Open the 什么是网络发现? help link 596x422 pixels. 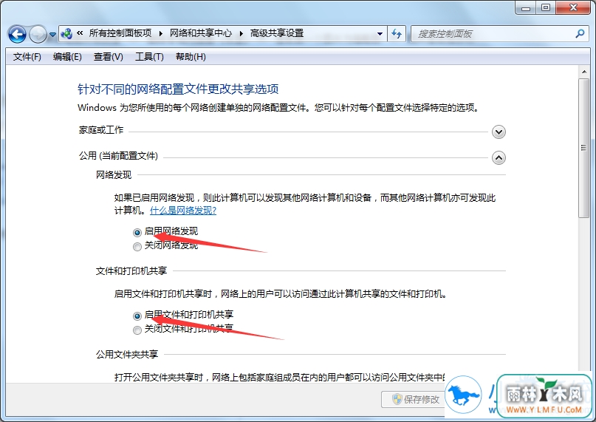pos(183,211)
